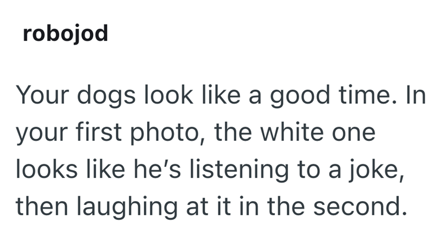The width and height of the screenshot is (436, 236).
Task: Click the word "photo" in the comment
Action: coord(165,133)
